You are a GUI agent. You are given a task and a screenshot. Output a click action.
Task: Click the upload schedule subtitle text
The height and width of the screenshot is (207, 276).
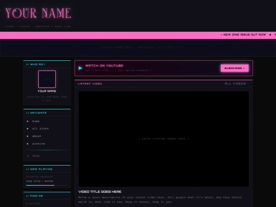[118, 70]
